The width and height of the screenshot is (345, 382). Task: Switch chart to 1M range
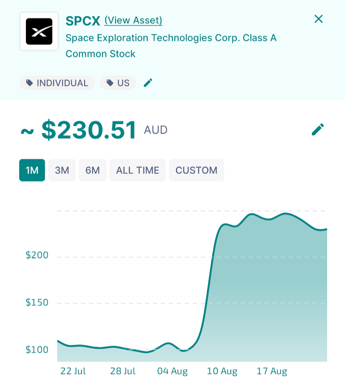pyautogui.click(x=32, y=170)
